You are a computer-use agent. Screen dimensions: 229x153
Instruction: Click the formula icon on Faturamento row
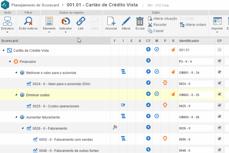click(115, 127)
